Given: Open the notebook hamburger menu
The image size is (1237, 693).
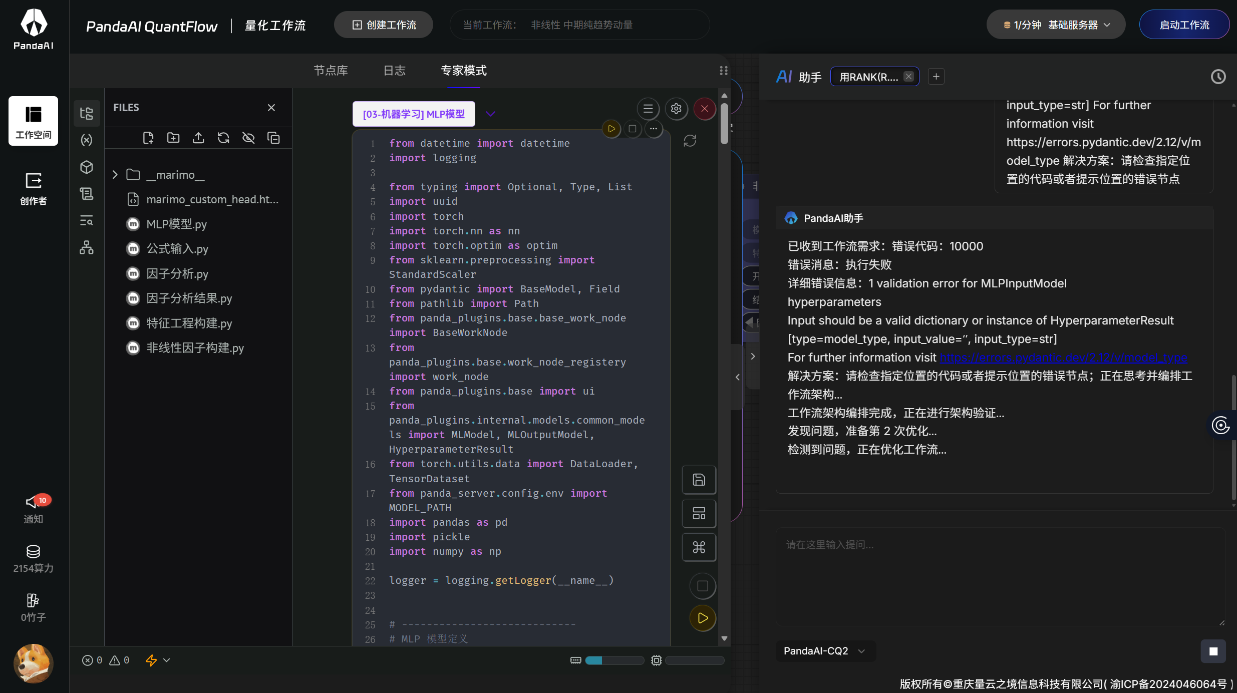Looking at the screenshot, I should click(648, 109).
